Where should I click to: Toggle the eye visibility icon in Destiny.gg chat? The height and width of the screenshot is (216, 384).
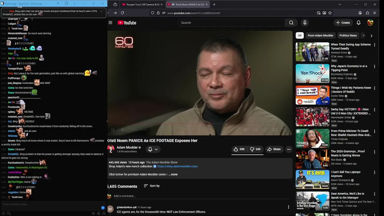(93, 213)
